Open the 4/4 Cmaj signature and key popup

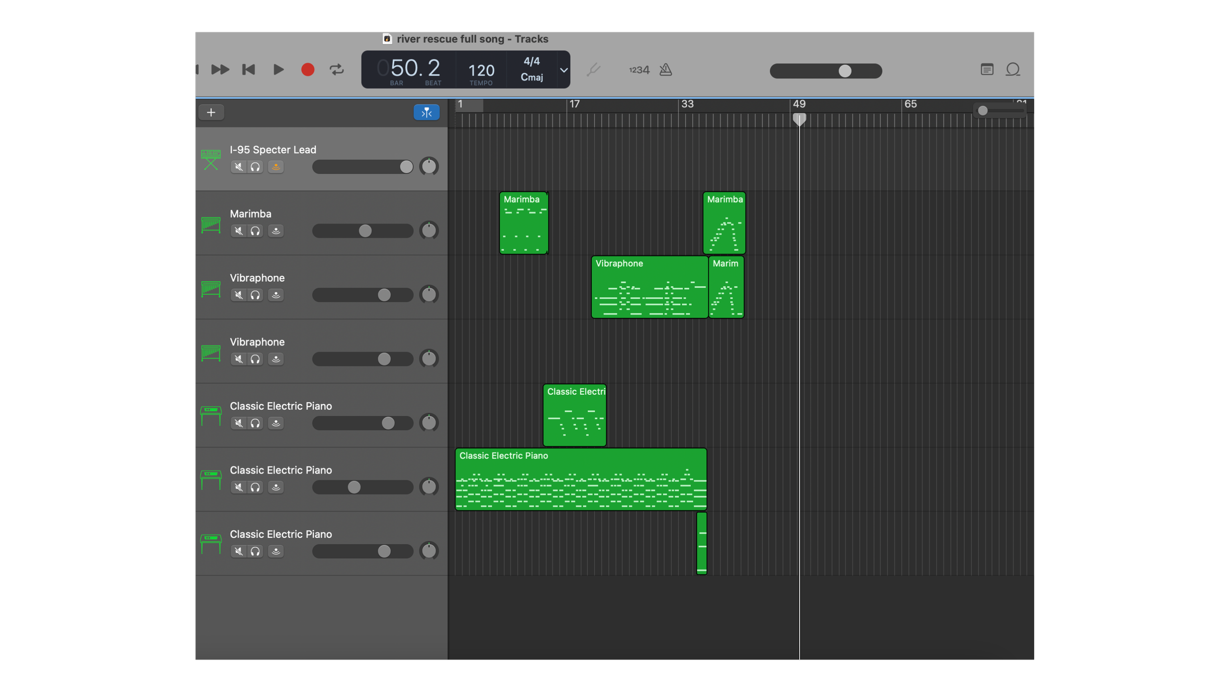531,69
